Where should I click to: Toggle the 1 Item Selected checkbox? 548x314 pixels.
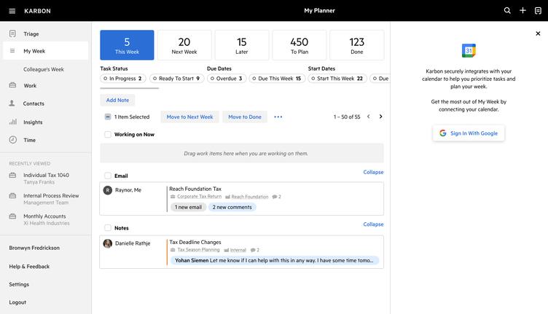pos(108,117)
